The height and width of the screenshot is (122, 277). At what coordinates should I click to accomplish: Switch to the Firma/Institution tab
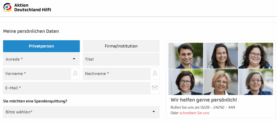121,46
